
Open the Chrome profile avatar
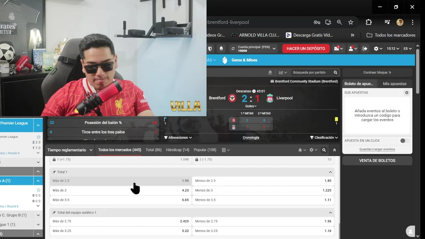click(400, 22)
